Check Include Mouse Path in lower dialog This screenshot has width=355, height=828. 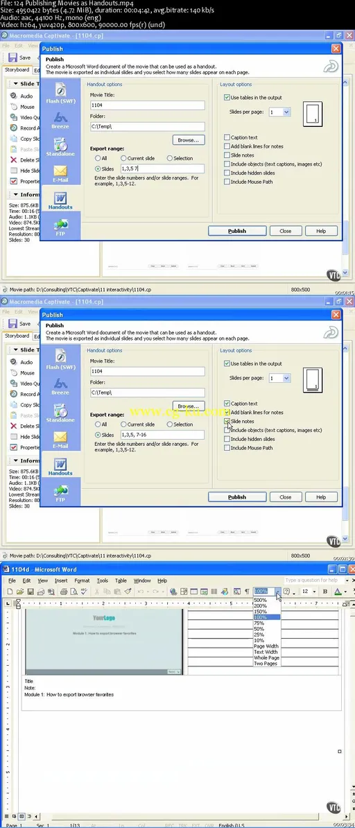click(227, 448)
